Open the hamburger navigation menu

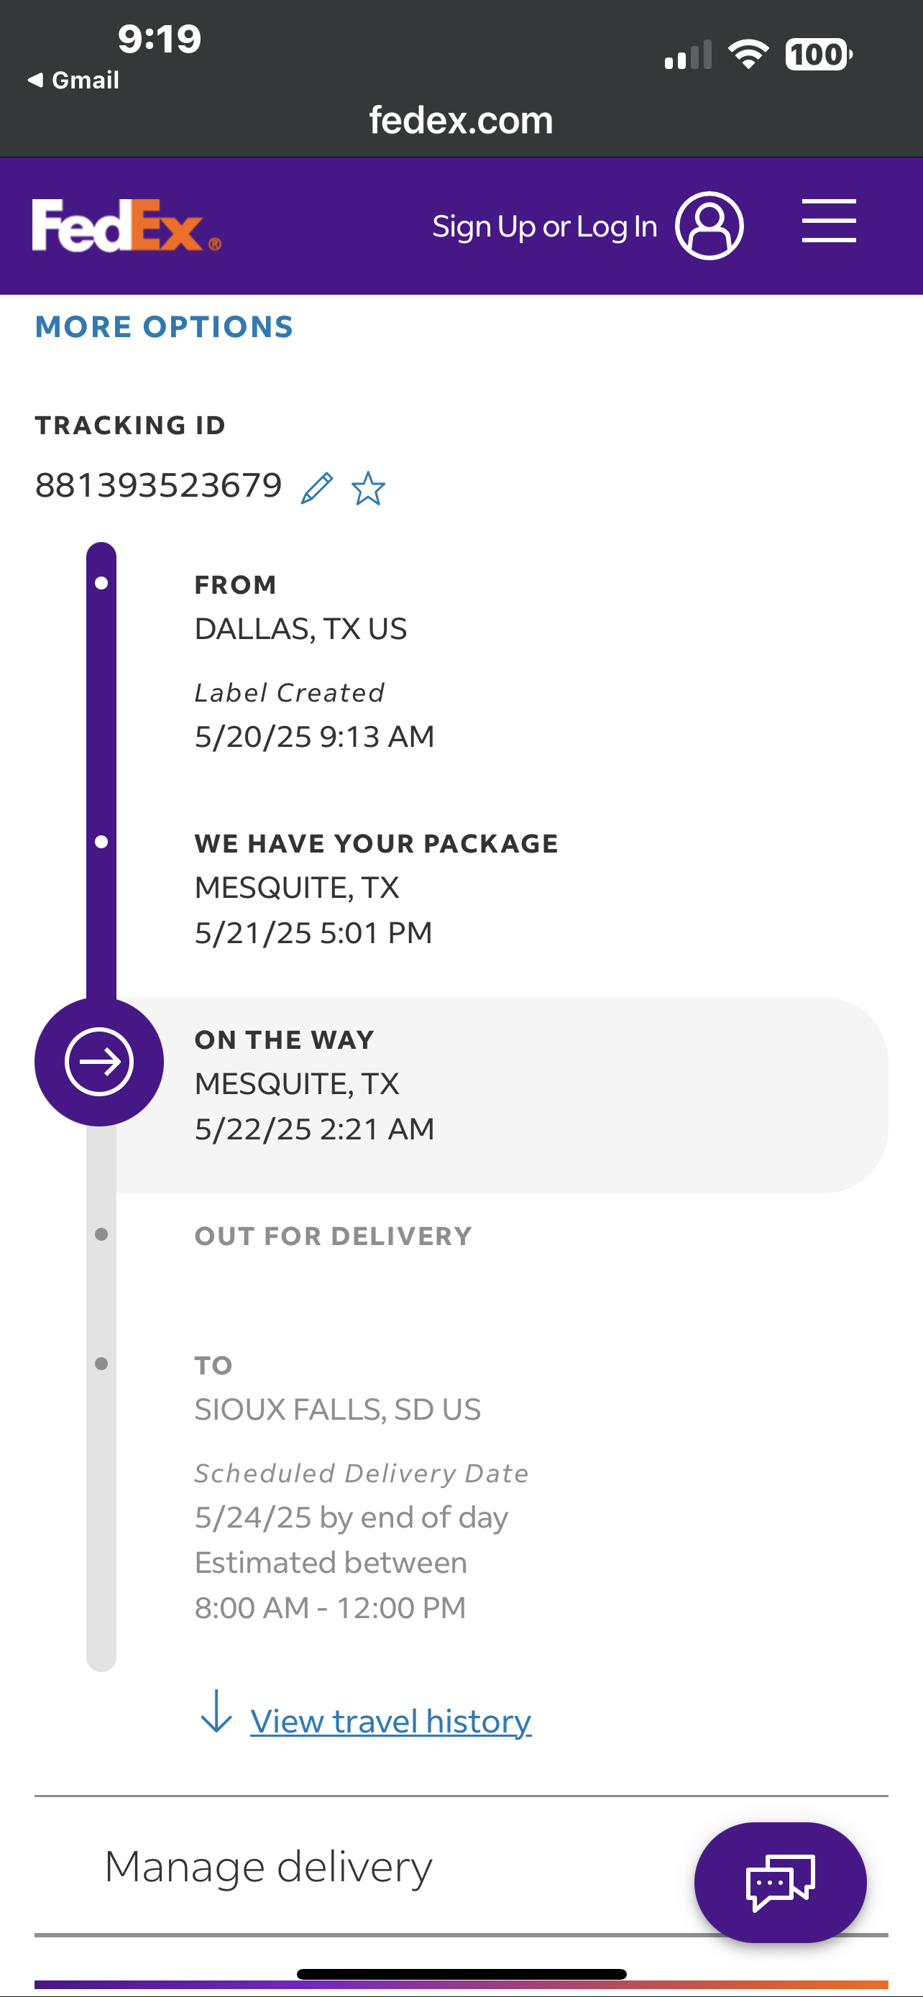coord(828,221)
